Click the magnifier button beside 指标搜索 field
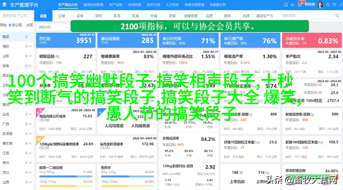 point(337,16)
